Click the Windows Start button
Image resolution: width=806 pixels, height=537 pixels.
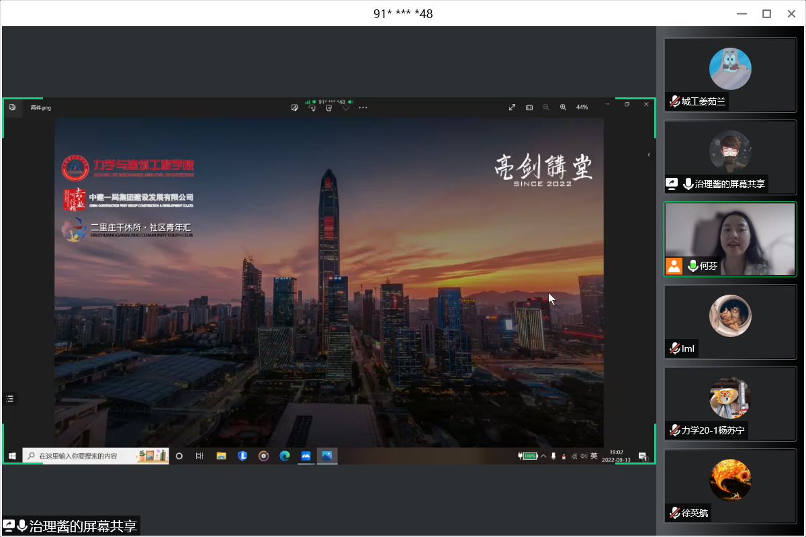[x=12, y=456]
